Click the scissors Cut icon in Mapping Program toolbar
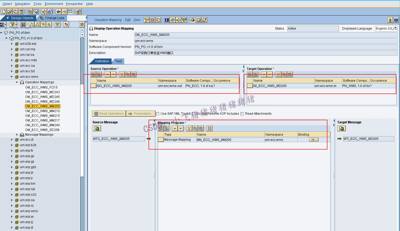 point(189,128)
